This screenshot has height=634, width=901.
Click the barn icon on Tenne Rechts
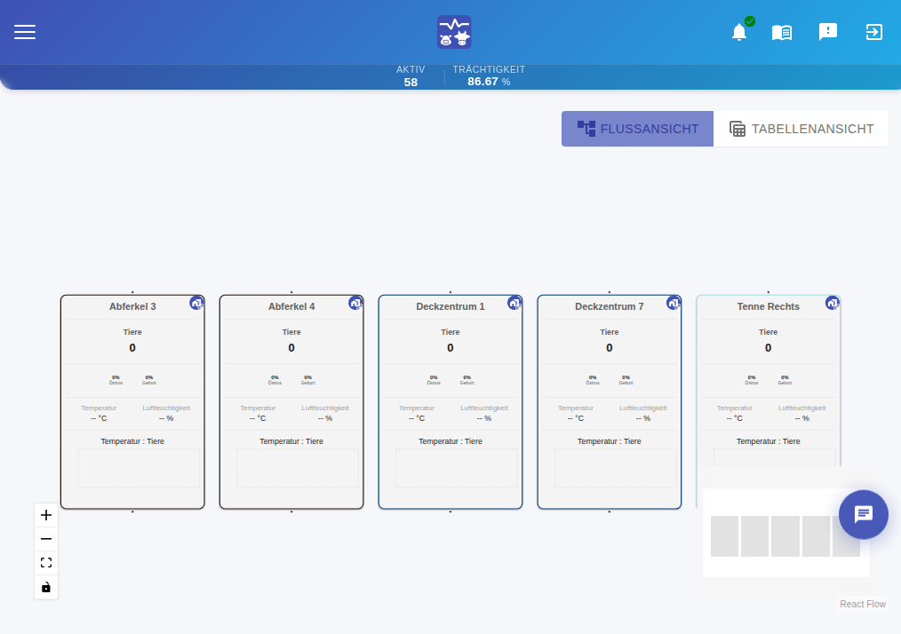click(832, 303)
